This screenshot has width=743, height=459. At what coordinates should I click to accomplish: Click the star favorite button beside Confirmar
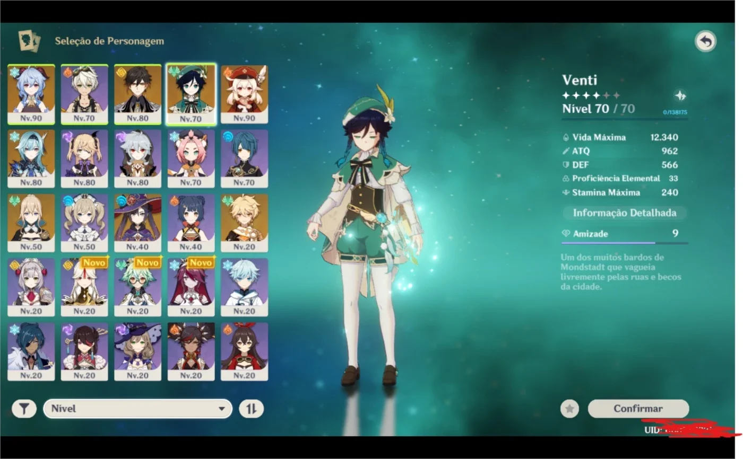(x=570, y=409)
